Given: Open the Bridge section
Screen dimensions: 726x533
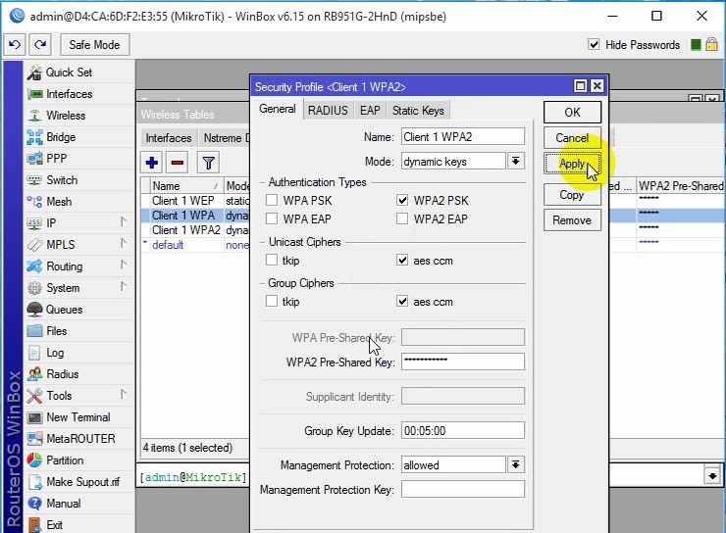Looking at the screenshot, I should coord(51,137).
